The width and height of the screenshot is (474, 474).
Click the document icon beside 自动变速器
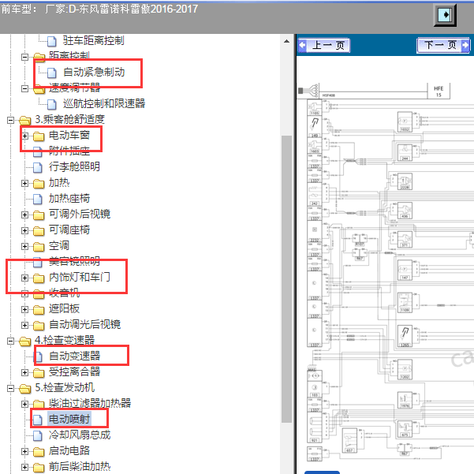click(x=38, y=356)
